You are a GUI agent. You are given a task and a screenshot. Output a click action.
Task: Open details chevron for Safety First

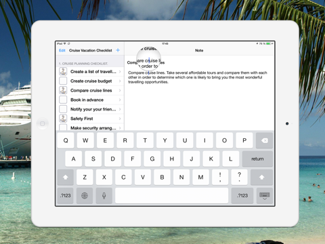(x=120, y=119)
